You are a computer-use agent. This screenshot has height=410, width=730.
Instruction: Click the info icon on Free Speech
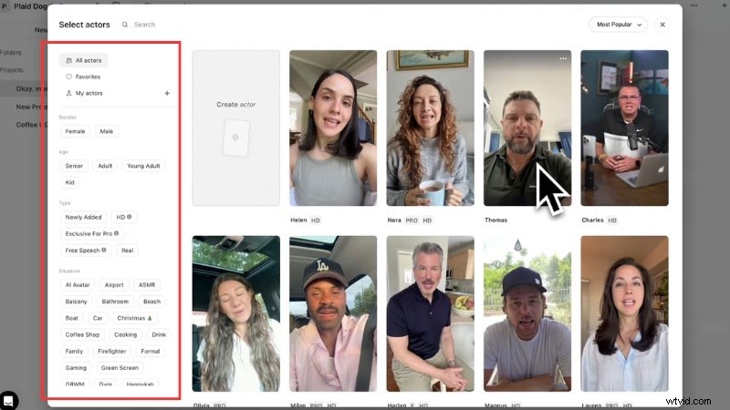click(x=104, y=250)
